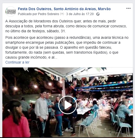Click the 'Publicado por' label text
This screenshot has width=135, height=138.
[27, 14]
